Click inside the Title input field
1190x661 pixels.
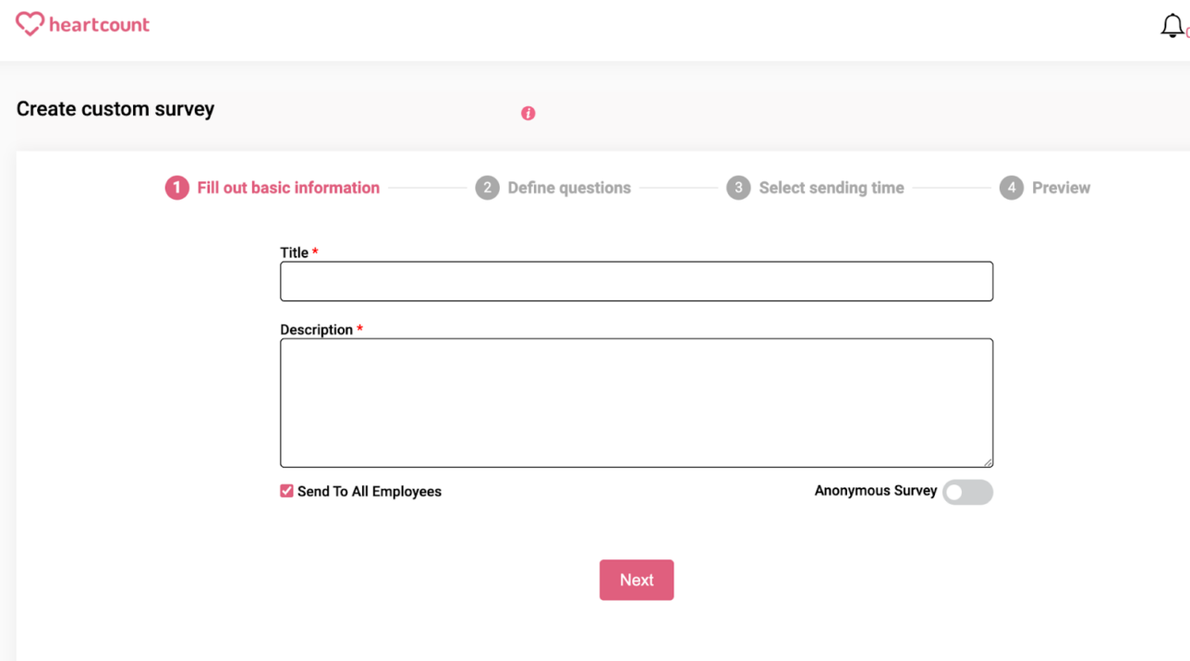click(x=636, y=280)
